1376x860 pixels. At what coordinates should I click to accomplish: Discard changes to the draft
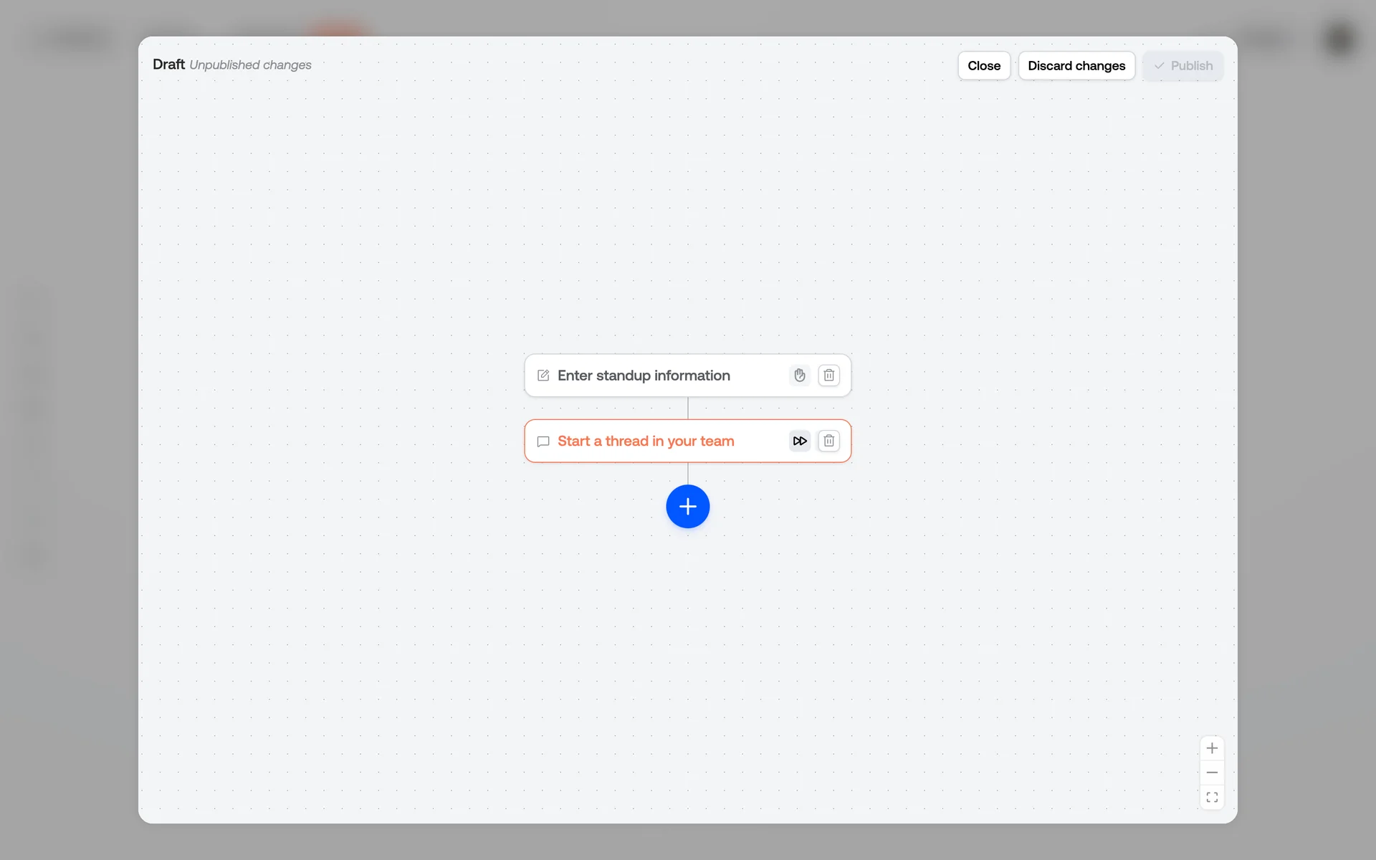coord(1076,66)
